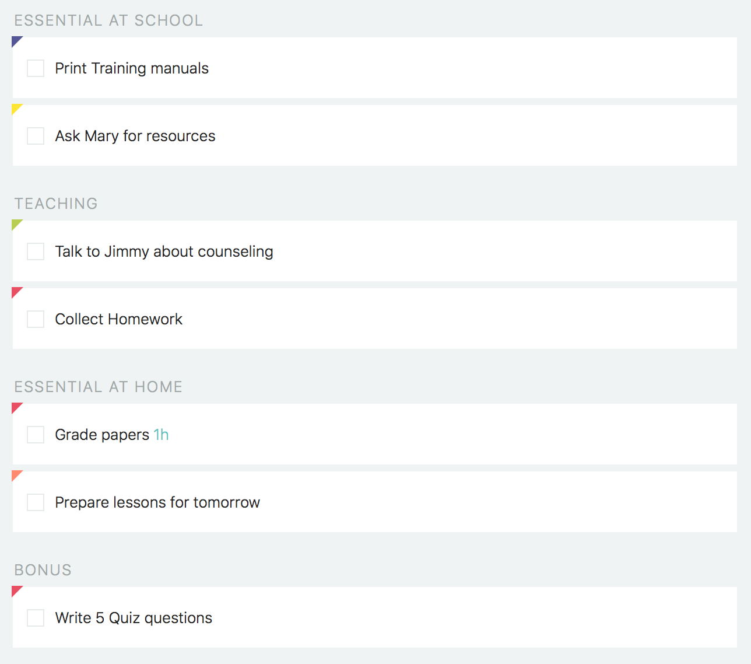Screen dimensions: 751x664
Task: Click yellow corner flag on Ask Mary task
Action: click(x=16, y=108)
